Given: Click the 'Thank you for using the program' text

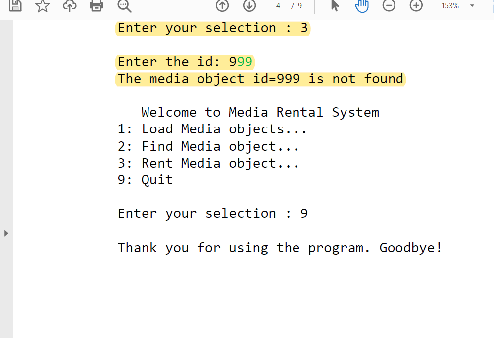Looking at the screenshot, I should click(279, 247).
